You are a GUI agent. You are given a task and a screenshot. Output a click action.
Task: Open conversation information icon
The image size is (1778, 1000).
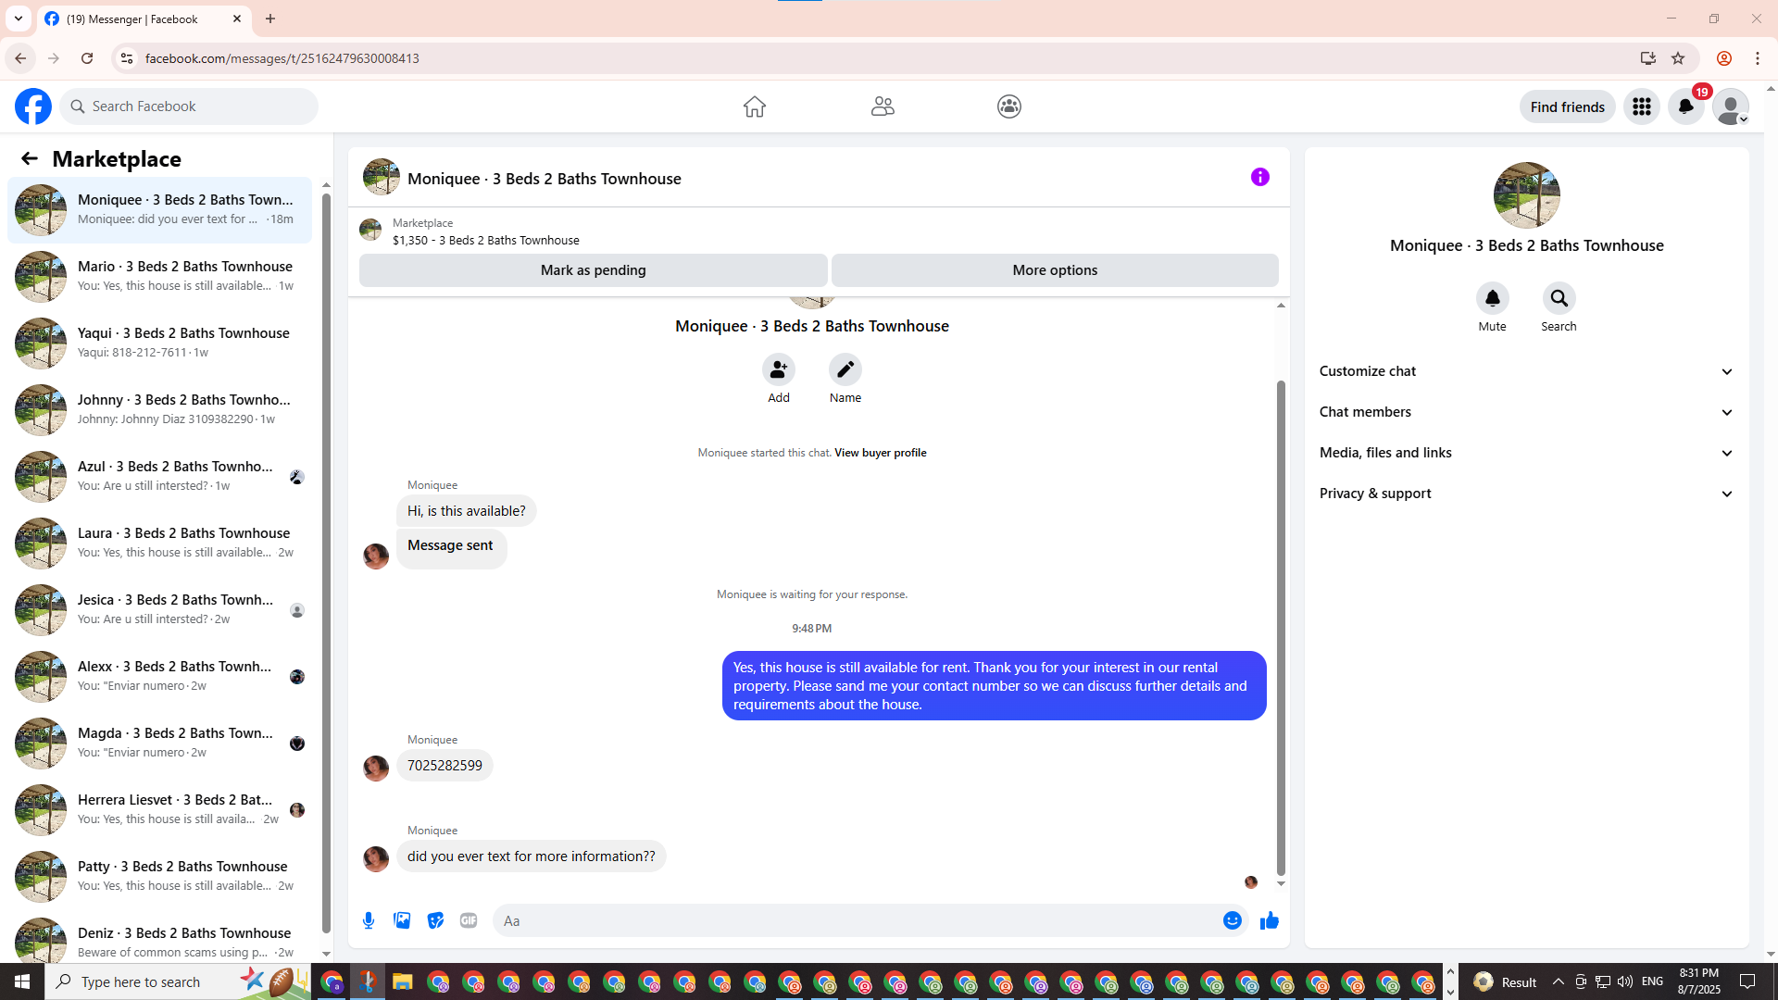click(1260, 177)
